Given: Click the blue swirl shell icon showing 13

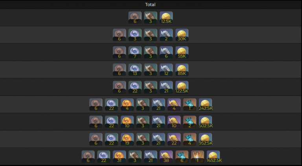Looking at the screenshot, I should tap(135, 70).
